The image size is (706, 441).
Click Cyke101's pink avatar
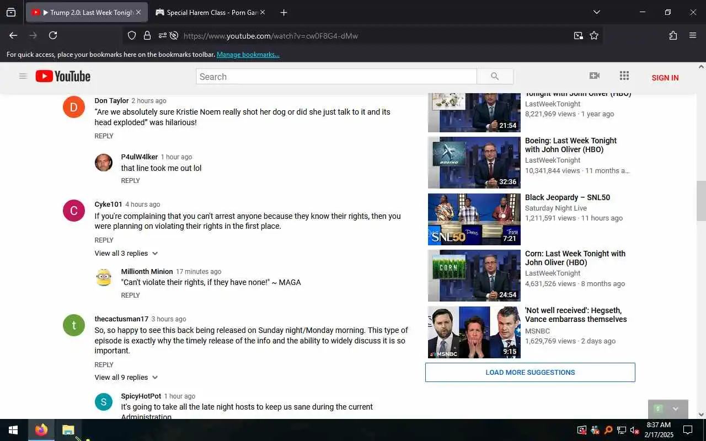(x=74, y=211)
